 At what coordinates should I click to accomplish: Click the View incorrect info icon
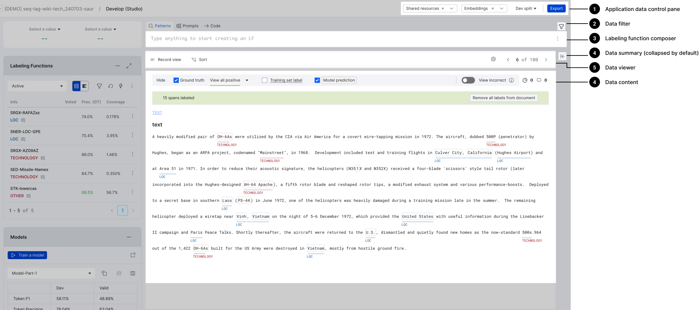pyautogui.click(x=512, y=80)
